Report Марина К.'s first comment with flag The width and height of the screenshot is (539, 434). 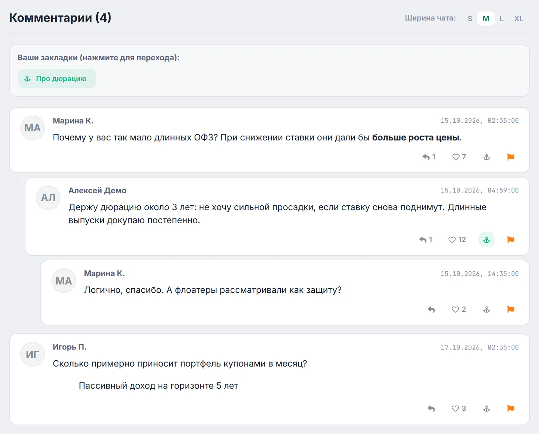point(511,157)
